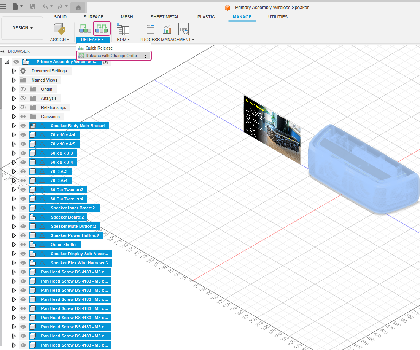Click the orange document cube icon
The image size is (420, 350).
pyautogui.click(x=228, y=8)
